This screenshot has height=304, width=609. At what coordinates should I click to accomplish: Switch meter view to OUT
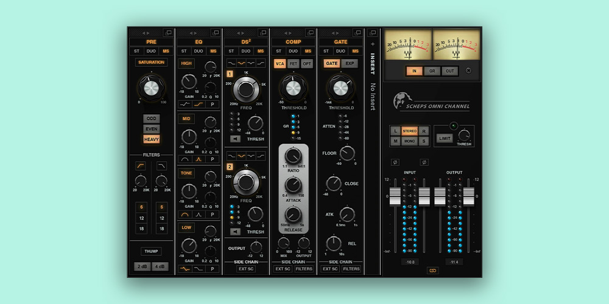[x=450, y=71]
